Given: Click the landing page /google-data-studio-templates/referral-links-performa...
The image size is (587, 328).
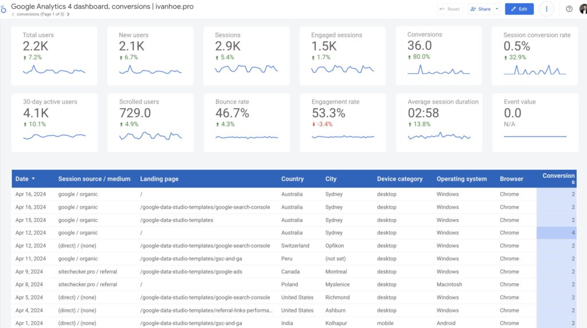Looking at the screenshot, I should tap(206, 310).
